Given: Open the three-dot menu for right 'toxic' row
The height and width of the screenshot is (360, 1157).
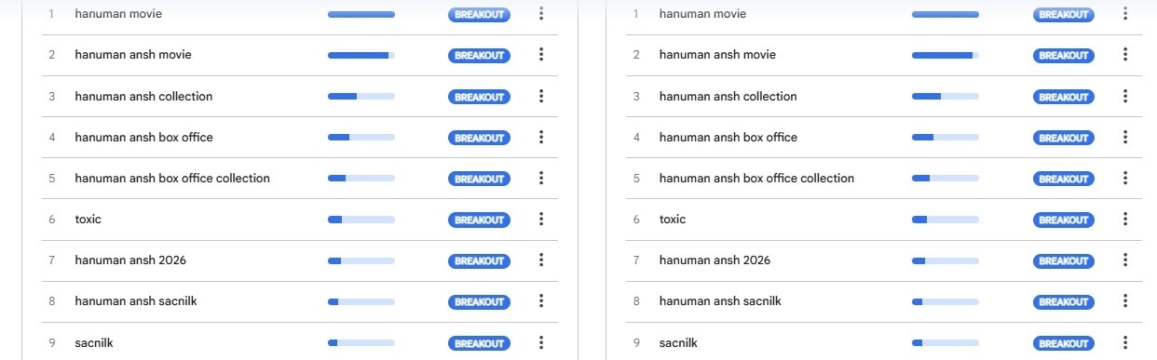Looking at the screenshot, I should 1125,220.
